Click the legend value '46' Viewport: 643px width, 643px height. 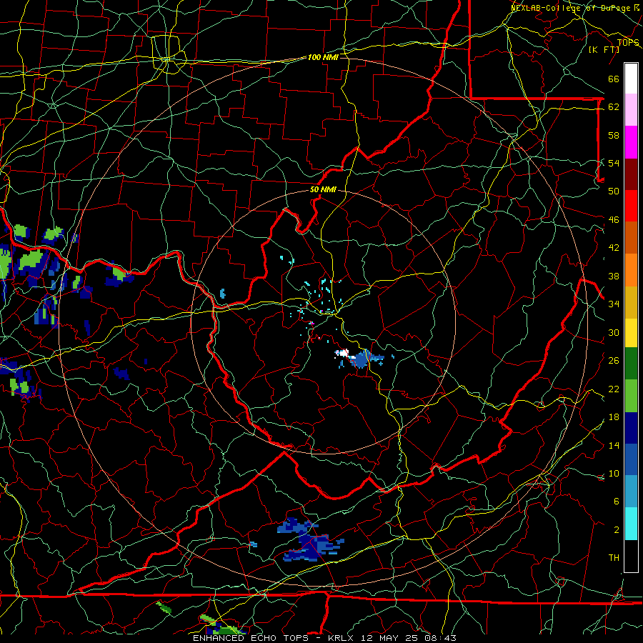pos(614,220)
